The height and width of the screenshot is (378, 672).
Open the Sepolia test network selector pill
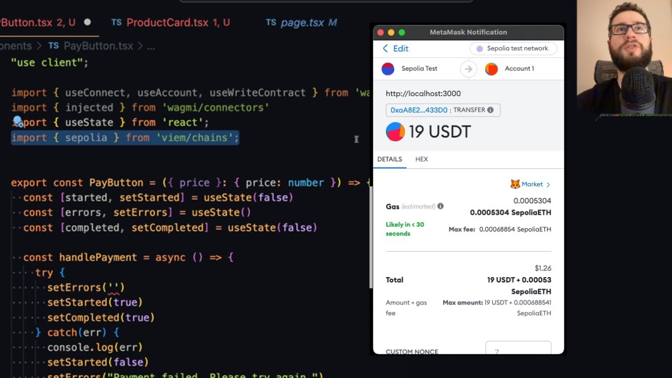pos(513,48)
